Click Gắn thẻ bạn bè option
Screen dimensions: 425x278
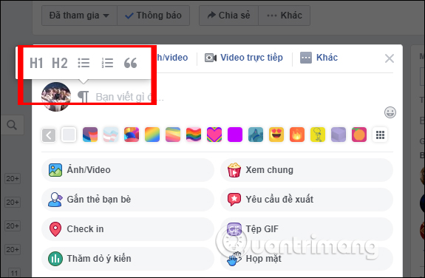(128, 200)
